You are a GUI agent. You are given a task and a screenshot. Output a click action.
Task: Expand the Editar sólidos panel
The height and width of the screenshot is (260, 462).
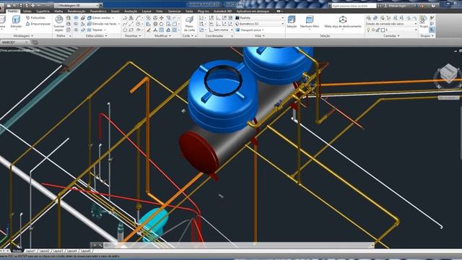point(96,35)
